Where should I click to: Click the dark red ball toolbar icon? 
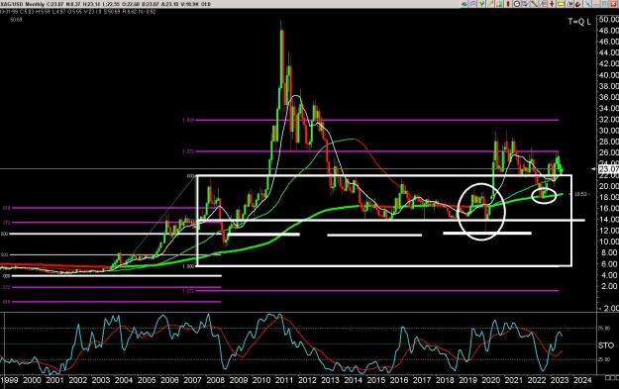coord(578,4)
